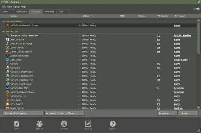201x133 pixels.
Task: Open the PopCap developer link
Action: point(178,108)
